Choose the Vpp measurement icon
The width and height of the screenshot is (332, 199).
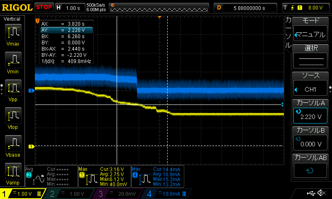pyautogui.click(x=12, y=88)
